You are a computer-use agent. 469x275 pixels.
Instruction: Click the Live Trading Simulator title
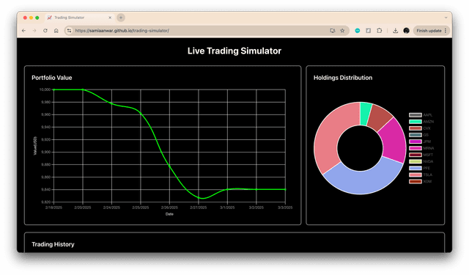(234, 51)
